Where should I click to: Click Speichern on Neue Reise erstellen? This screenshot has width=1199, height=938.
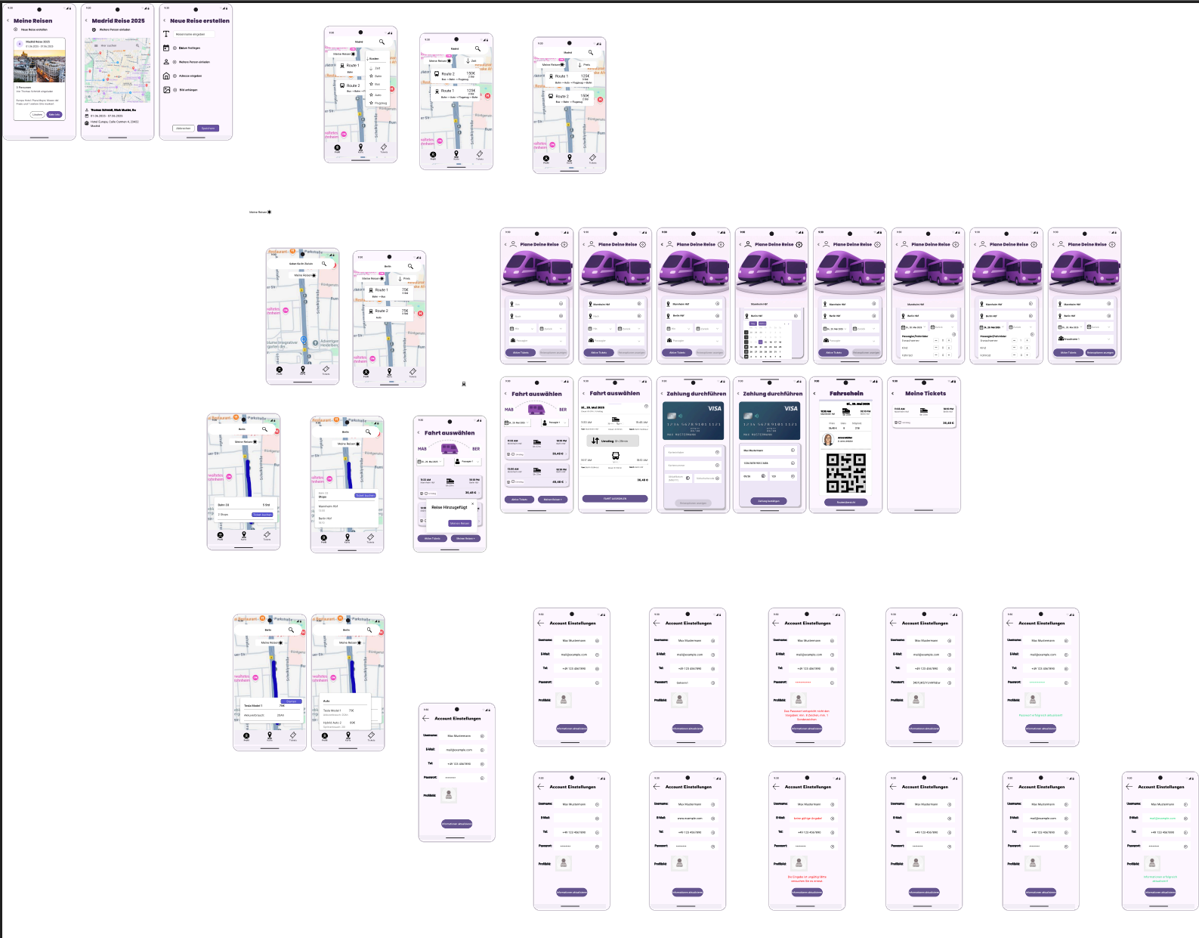click(x=208, y=128)
